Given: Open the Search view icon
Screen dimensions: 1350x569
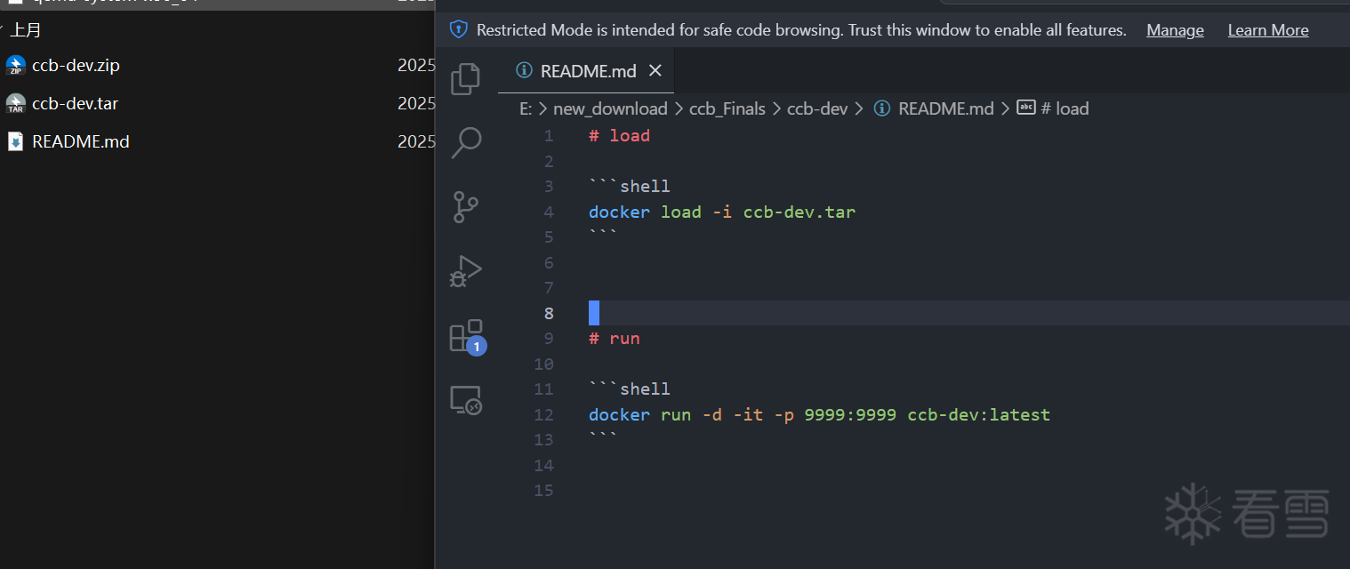Looking at the screenshot, I should pyautogui.click(x=466, y=142).
